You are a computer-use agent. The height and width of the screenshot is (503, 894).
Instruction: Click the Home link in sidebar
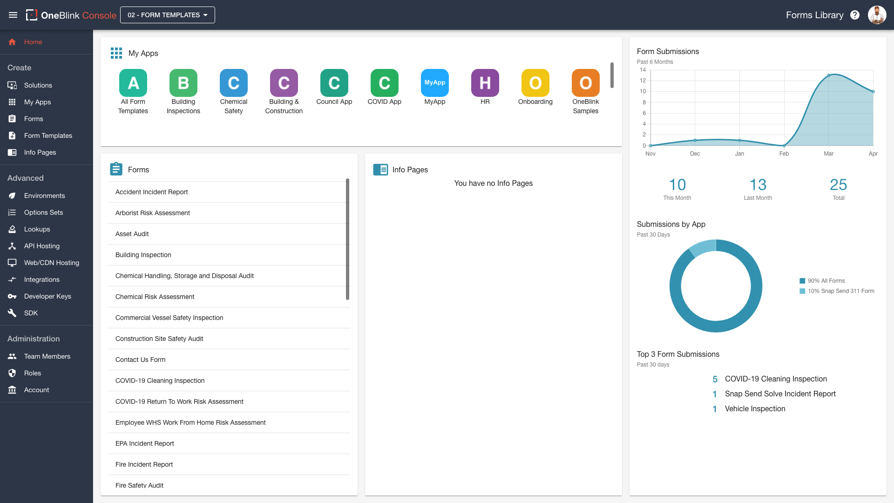pyautogui.click(x=33, y=42)
